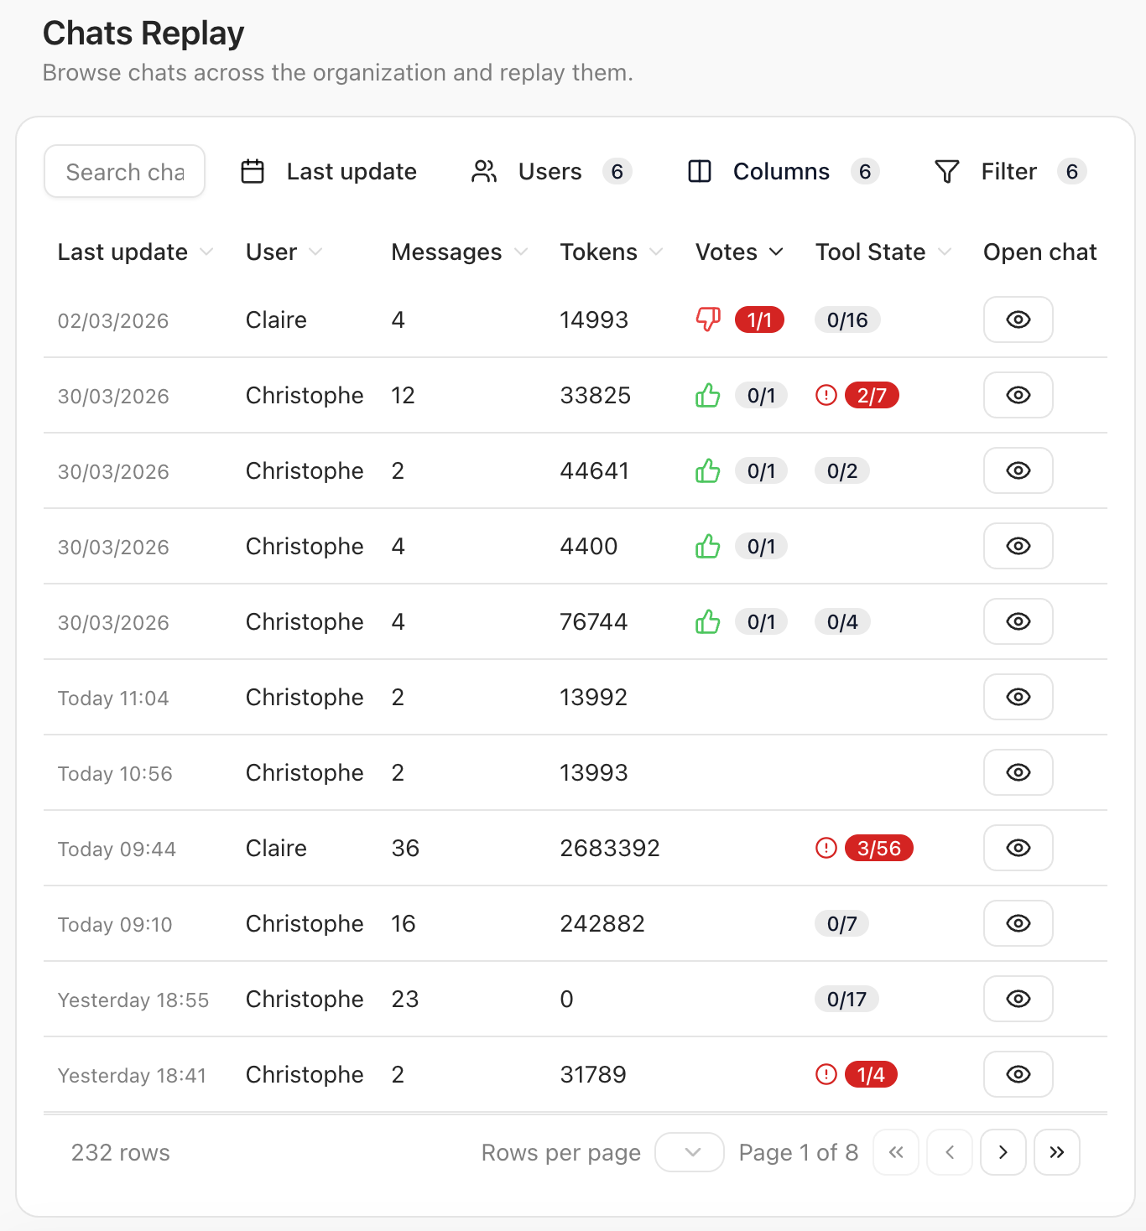
Task: Click the Search chats input field
Action: (124, 171)
